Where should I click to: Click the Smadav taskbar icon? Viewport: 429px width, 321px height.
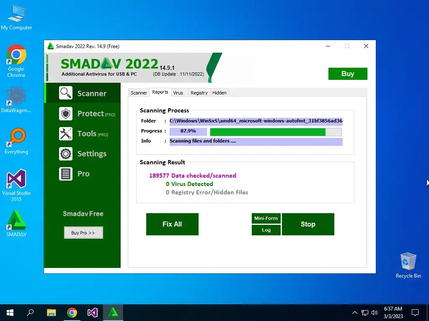113,313
